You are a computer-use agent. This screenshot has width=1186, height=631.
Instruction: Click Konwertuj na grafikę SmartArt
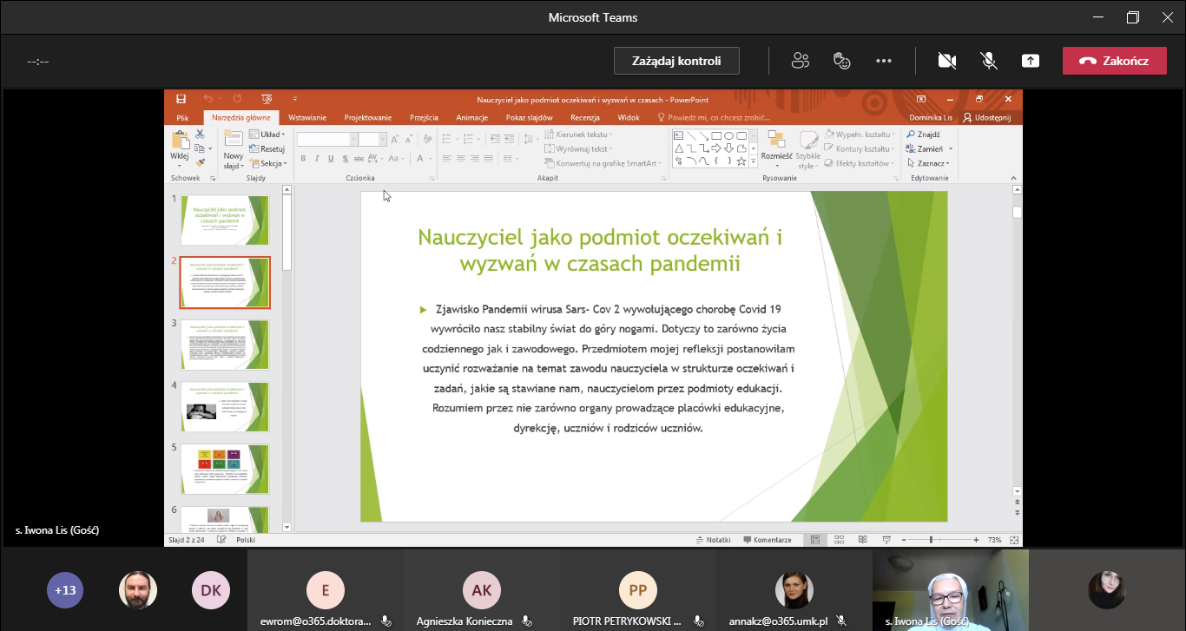coord(603,163)
